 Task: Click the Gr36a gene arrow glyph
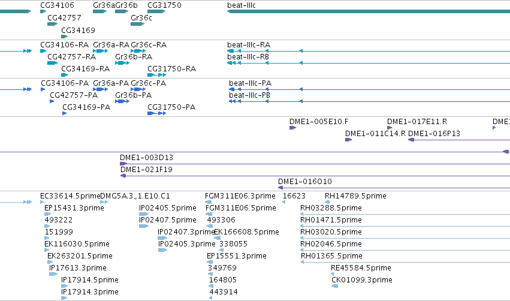pos(99,11)
